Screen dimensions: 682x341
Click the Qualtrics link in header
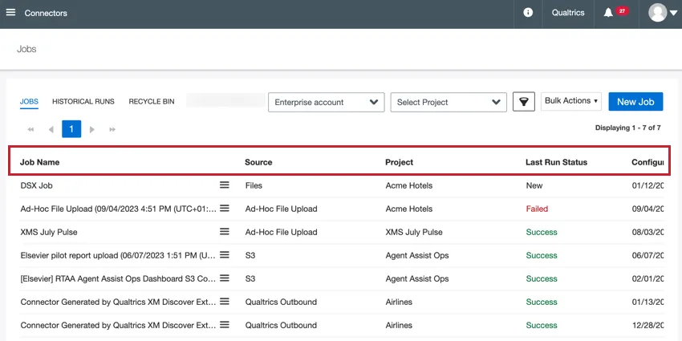tap(568, 13)
